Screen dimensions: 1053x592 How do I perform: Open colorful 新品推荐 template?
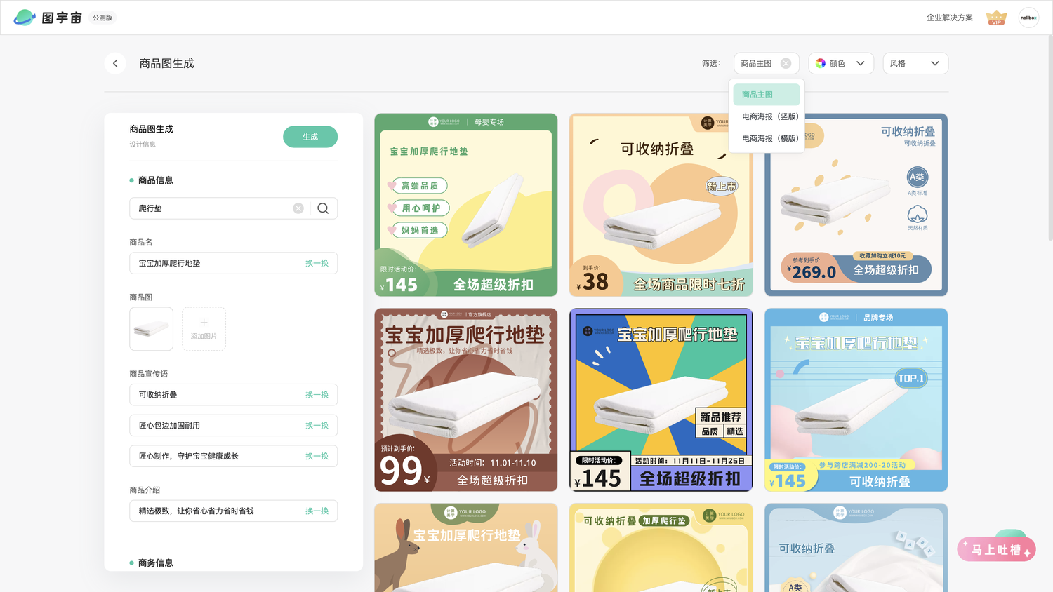[661, 400]
